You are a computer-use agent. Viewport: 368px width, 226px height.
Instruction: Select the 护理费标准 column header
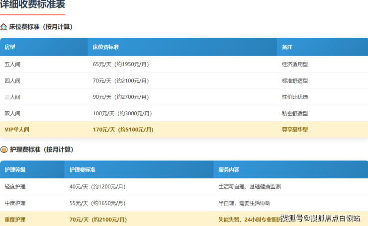point(139,169)
